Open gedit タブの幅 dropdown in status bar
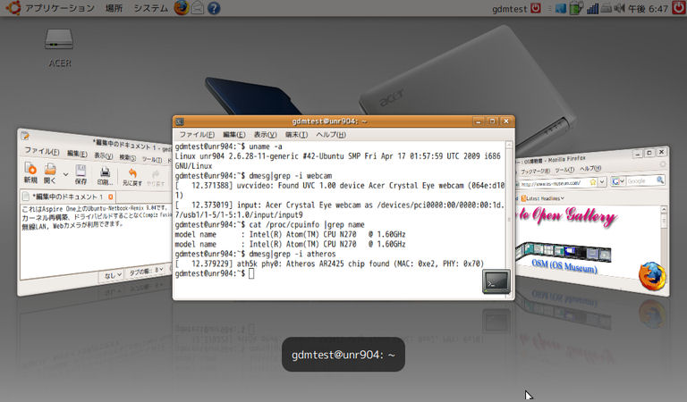 146,272
